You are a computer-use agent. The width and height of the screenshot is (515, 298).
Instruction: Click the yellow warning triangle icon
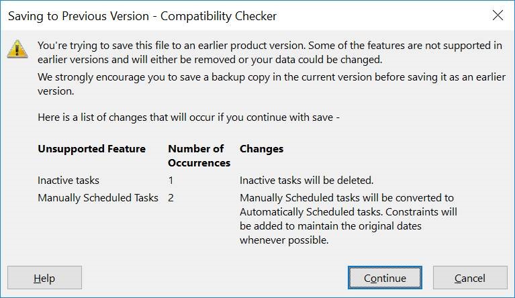pos(17,49)
